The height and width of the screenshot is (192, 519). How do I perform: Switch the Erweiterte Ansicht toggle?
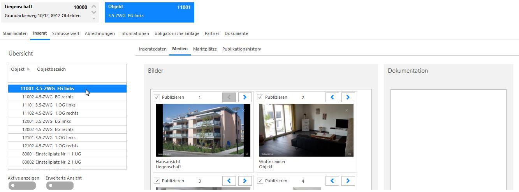60,185
